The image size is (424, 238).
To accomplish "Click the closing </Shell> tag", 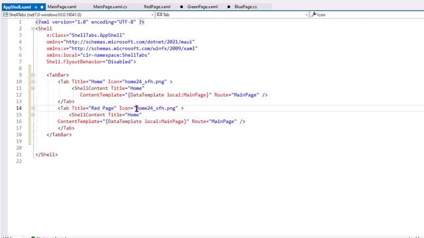I will point(46,155).
